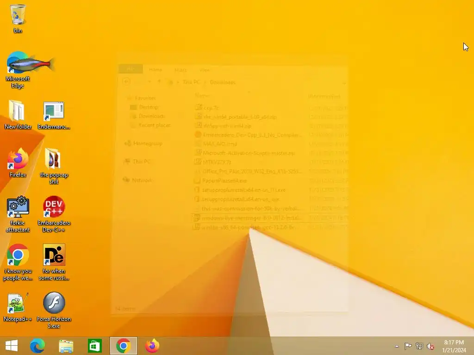Select the Chrome shortcut on the desktop
This screenshot has height=355, width=474.
pyautogui.click(x=18, y=262)
